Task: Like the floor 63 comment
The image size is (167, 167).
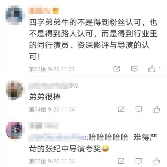Action: [x=152, y=69]
